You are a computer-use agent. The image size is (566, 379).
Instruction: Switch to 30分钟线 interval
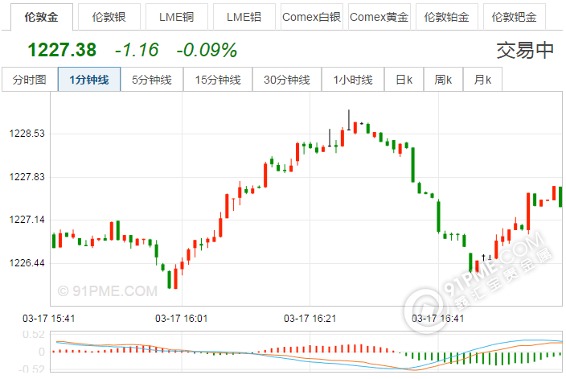click(287, 80)
